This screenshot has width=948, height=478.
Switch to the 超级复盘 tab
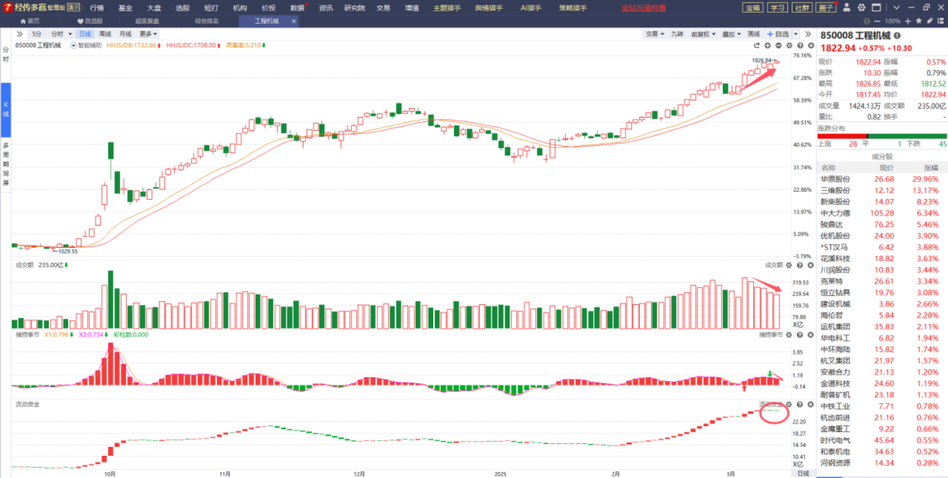[147, 21]
